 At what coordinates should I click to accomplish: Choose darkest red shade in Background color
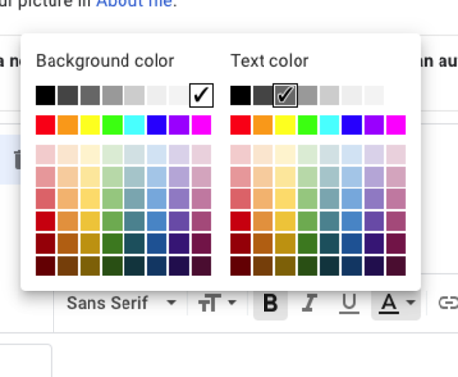click(46, 265)
